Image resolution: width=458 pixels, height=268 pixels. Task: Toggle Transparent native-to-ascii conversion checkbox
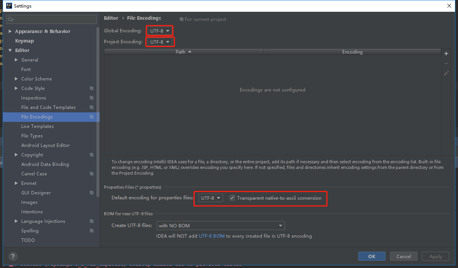232,198
